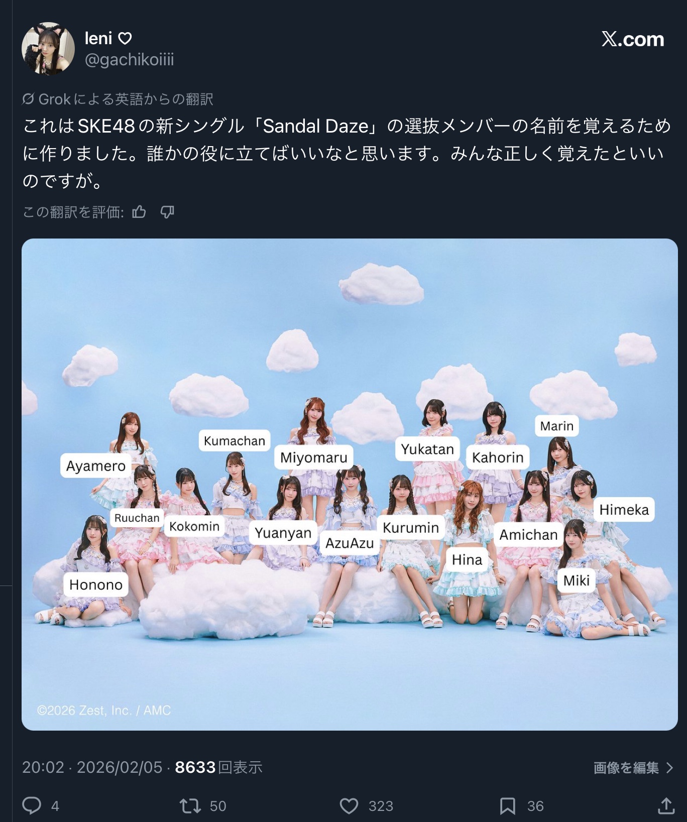
Task: Rate translation with thumbs down
Action: [x=167, y=212]
